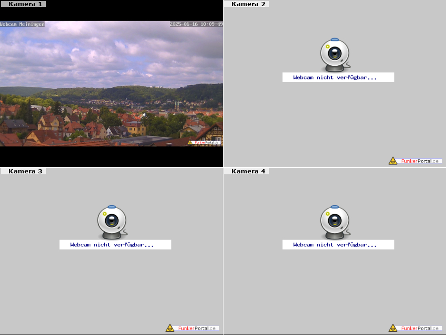Open the FunkerPortal.de logo in Kamera 4
Image resolution: width=446 pixels, height=335 pixels.
pos(415,328)
